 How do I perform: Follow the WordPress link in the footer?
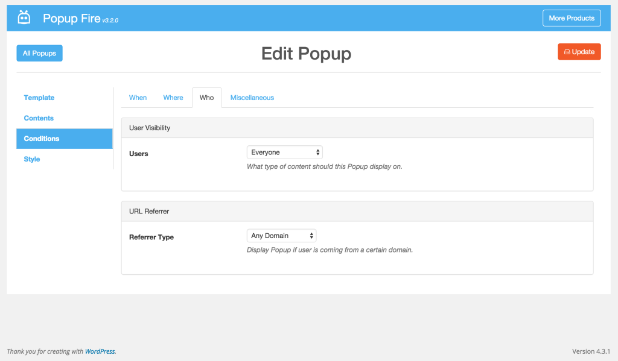tap(100, 351)
